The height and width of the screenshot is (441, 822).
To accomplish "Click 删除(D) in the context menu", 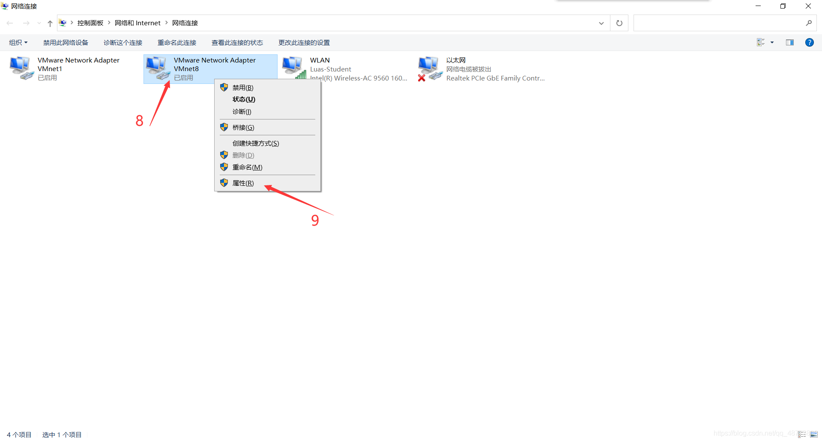I will tap(268, 155).
